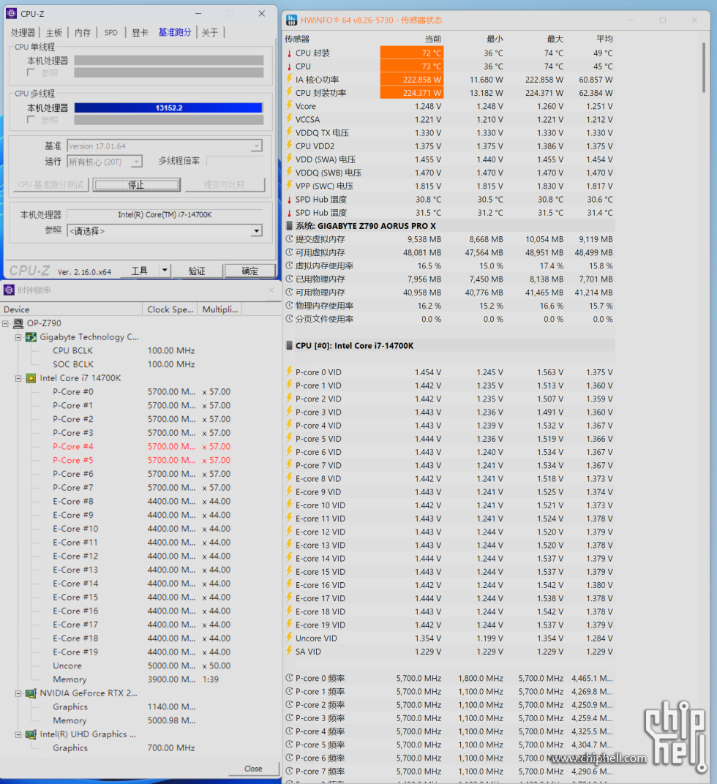
Task: Click the Device column header
Action: (x=71, y=309)
